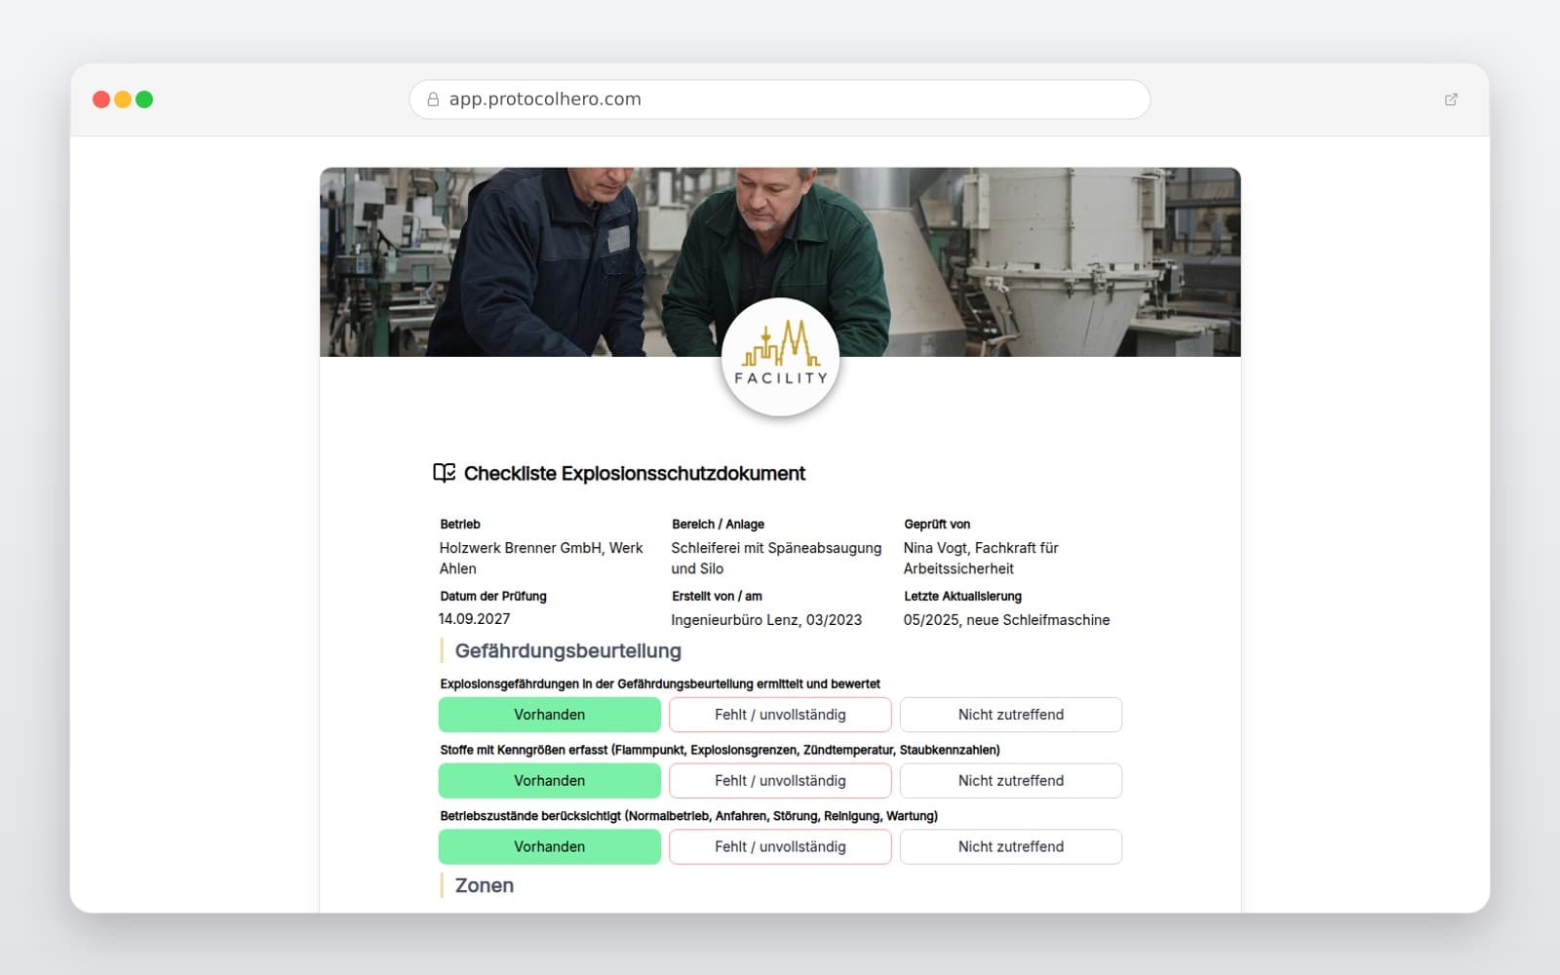
Task: Click the date 14.09.2027
Action: tap(475, 619)
